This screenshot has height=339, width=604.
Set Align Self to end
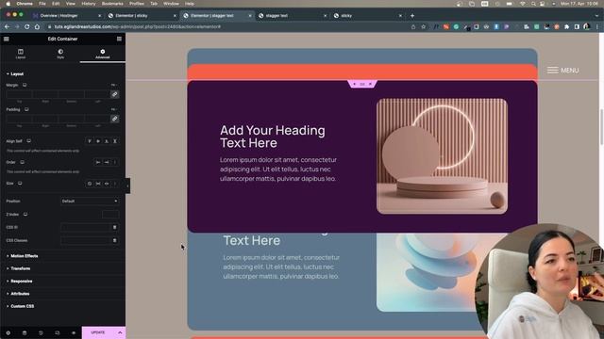click(107, 141)
